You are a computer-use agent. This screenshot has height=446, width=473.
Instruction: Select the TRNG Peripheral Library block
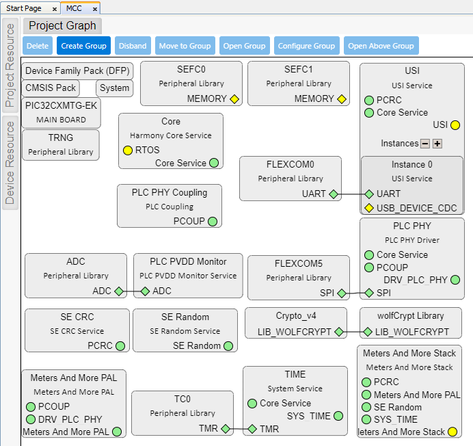(x=61, y=145)
